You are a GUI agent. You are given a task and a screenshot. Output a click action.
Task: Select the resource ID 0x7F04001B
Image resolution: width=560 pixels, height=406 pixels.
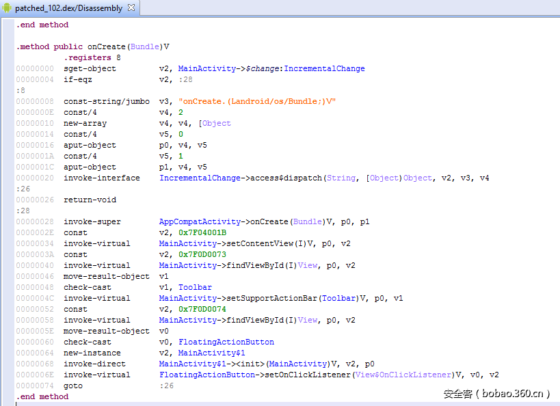click(202, 232)
